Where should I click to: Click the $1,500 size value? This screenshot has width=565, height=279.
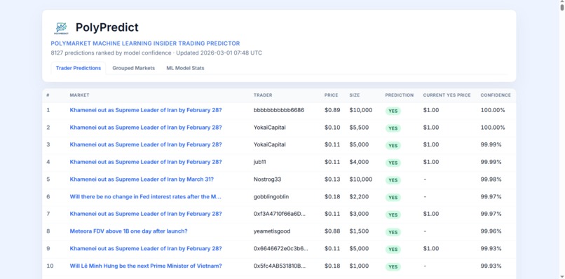(x=358, y=231)
